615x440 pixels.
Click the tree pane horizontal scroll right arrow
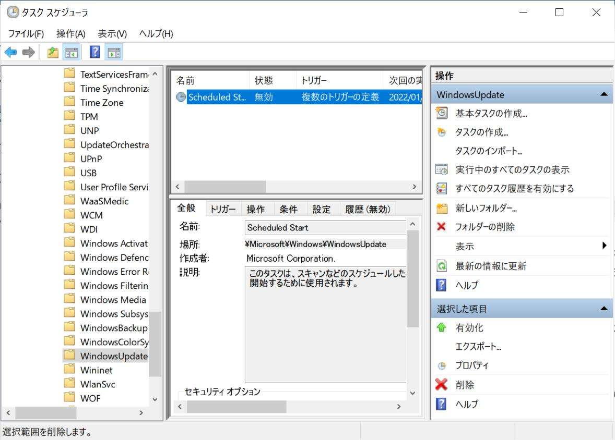coord(141,412)
